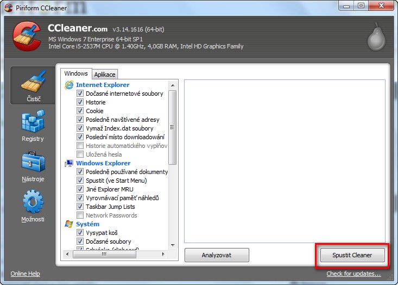Toggle Posledně používané dokumenty checkbox
Screen dimensions: 398x285
click(x=80, y=172)
